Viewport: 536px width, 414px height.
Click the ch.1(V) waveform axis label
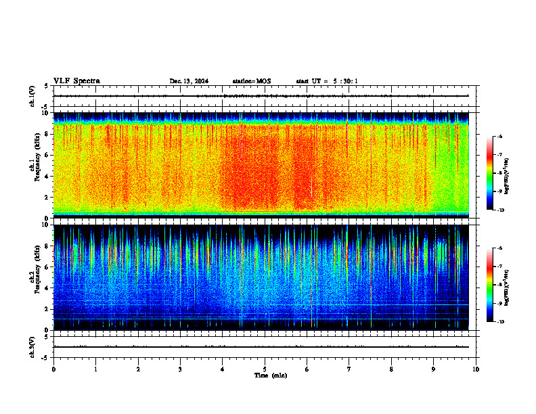pyautogui.click(x=32, y=96)
